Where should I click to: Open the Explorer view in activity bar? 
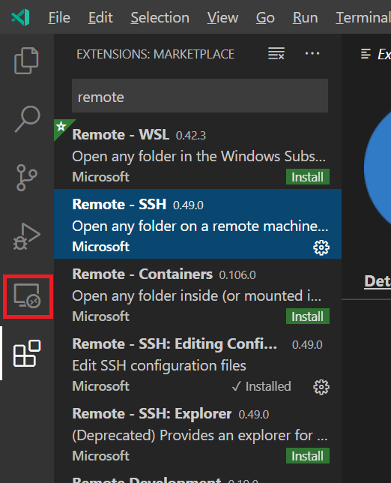pyautogui.click(x=26, y=61)
